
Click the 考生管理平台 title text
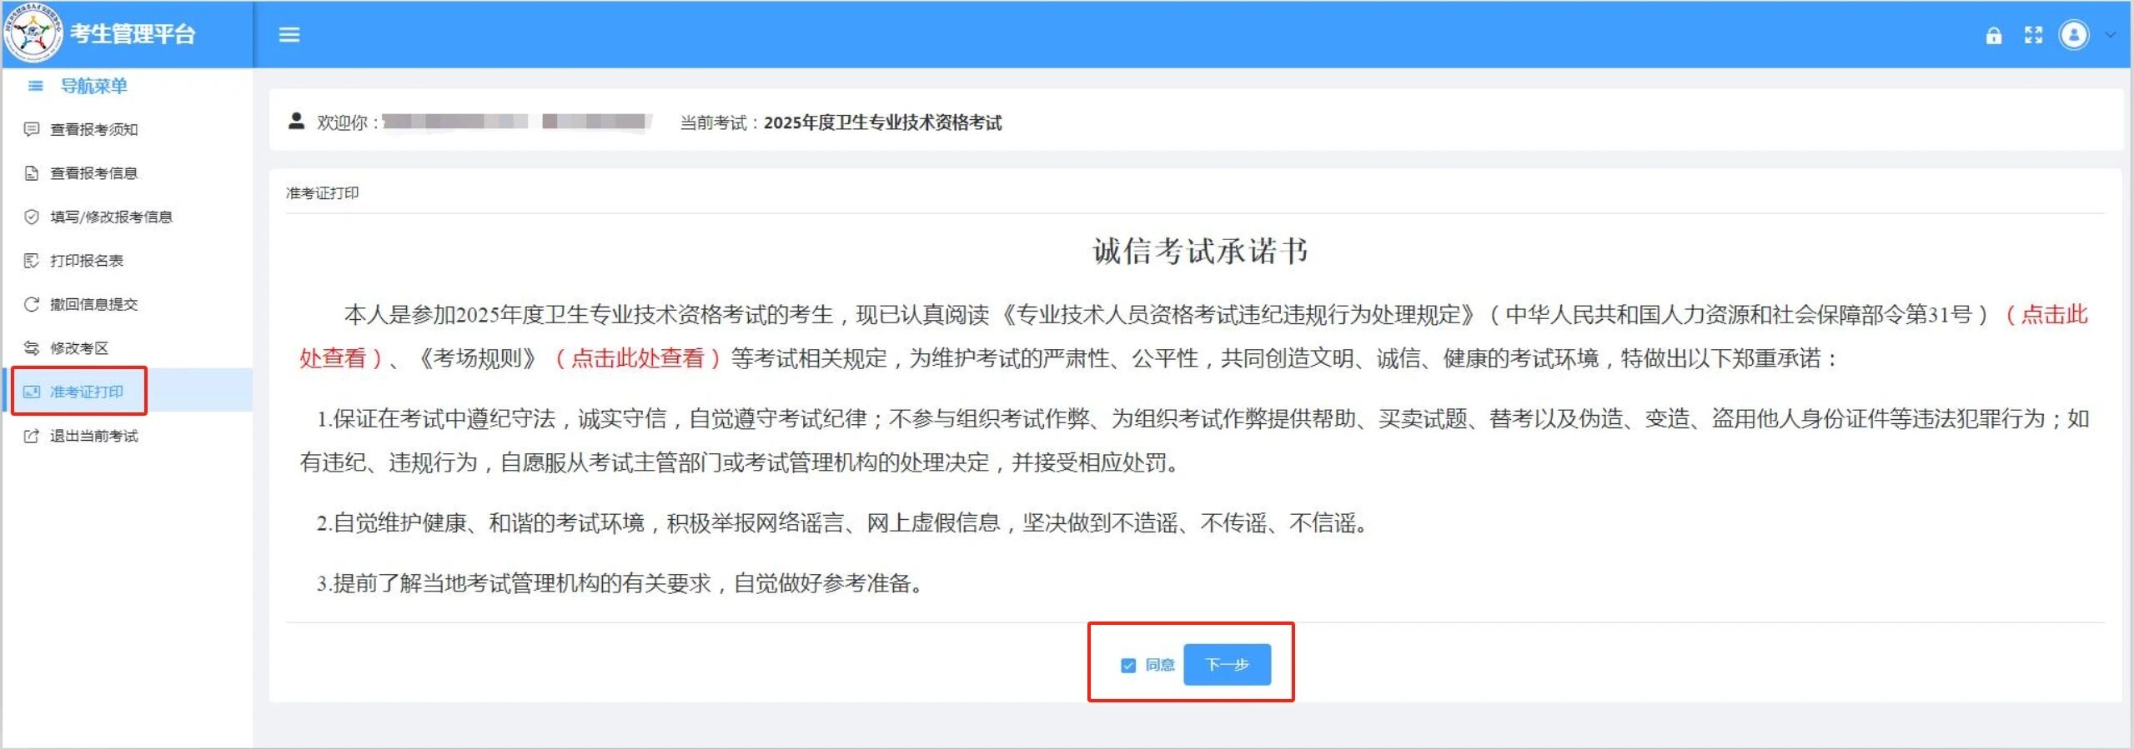pos(133,34)
